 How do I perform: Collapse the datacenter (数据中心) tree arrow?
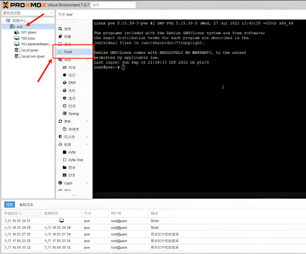pos(4,21)
